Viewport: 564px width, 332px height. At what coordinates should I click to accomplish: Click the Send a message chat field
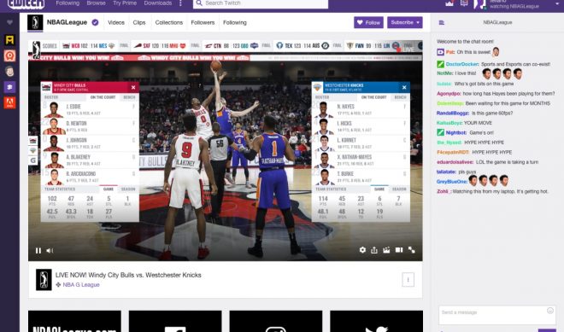(496, 316)
